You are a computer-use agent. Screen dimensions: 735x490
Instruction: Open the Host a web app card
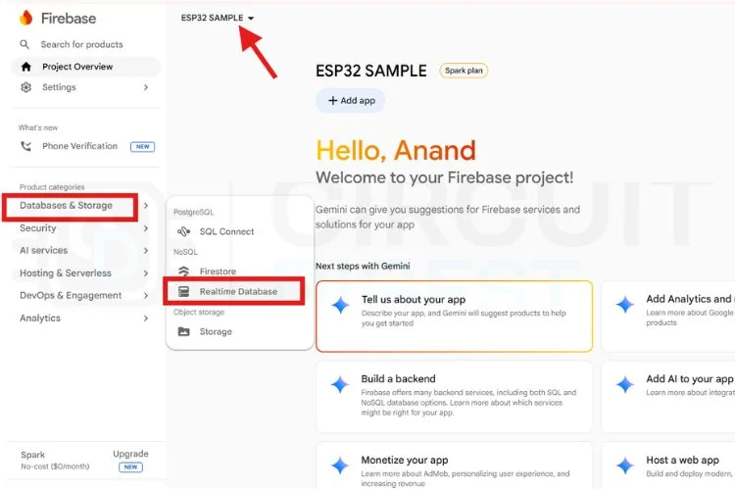pyautogui.click(x=668, y=465)
